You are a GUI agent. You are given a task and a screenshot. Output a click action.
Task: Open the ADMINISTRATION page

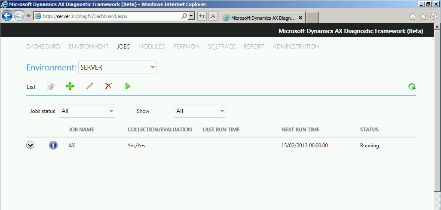click(296, 46)
